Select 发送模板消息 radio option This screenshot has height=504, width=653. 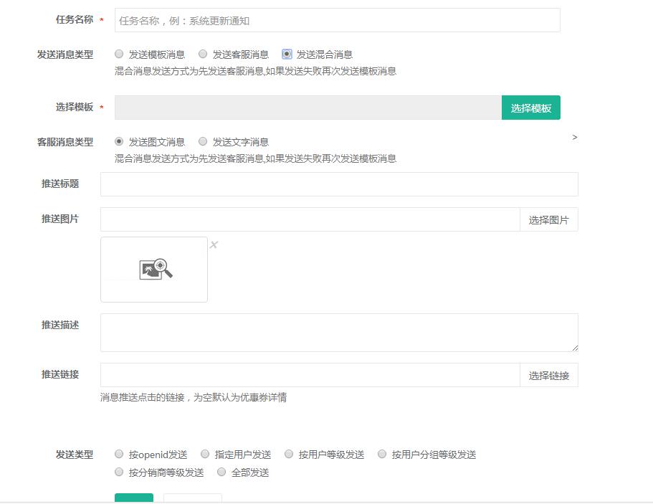tap(119, 54)
